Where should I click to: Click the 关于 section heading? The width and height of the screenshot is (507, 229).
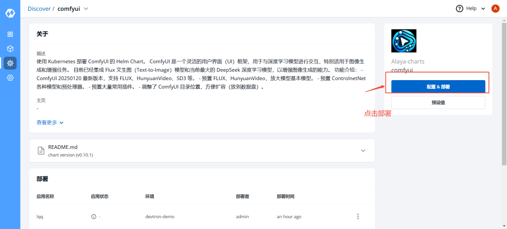tap(42, 34)
